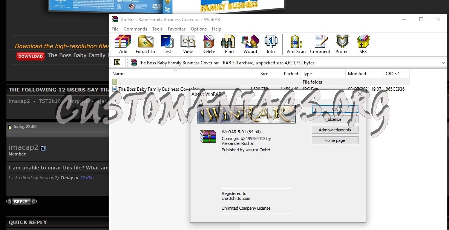Create SFX archive with SFX icon
The width and height of the screenshot is (449, 230).
(363, 44)
